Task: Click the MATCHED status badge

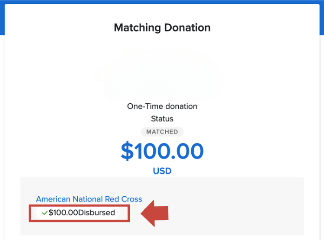Action: (162, 132)
